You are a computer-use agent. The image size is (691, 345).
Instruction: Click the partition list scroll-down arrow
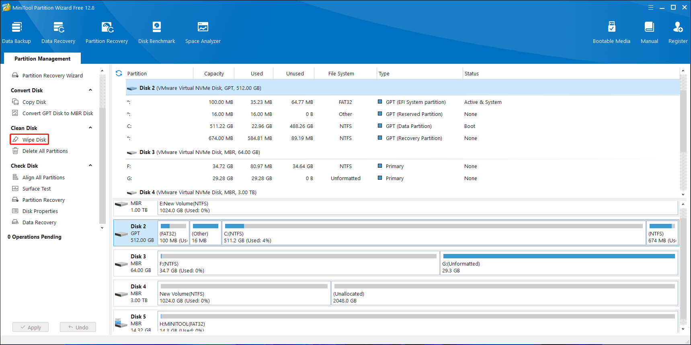click(x=683, y=195)
